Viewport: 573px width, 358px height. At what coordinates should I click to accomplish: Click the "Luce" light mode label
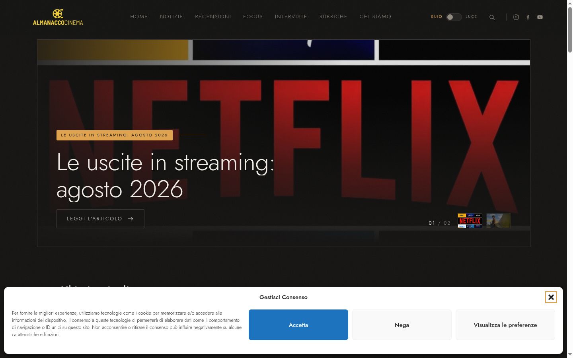[x=471, y=17]
